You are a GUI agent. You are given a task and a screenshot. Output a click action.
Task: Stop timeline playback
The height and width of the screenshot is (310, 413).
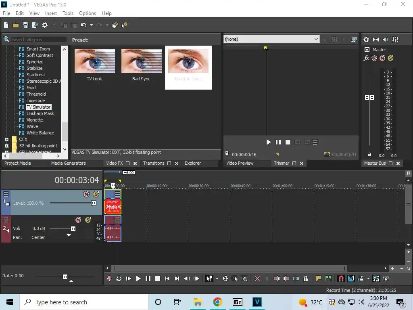click(x=158, y=279)
